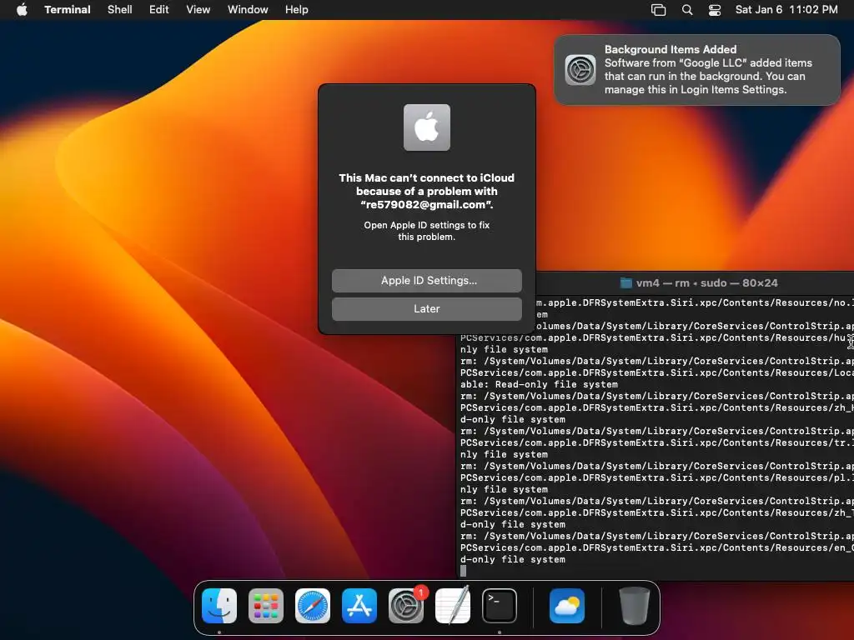Click 'able: Read-only file system' terminal line
This screenshot has height=640, width=854.
point(540,384)
